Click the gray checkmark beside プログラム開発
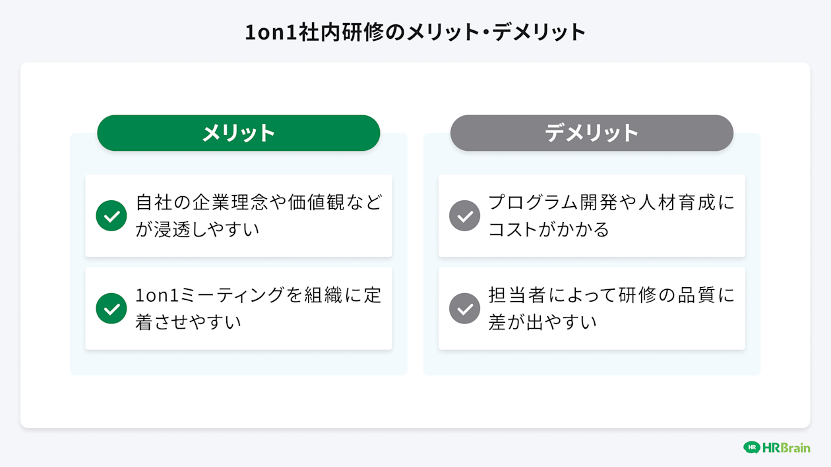The height and width of the screenshot is (467, 831). pos(465,215)
